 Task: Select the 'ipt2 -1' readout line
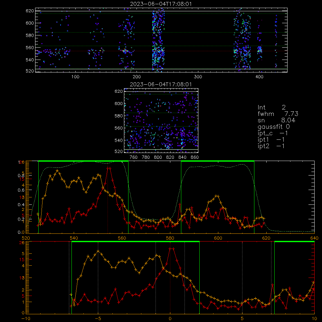tap(271, 146)
